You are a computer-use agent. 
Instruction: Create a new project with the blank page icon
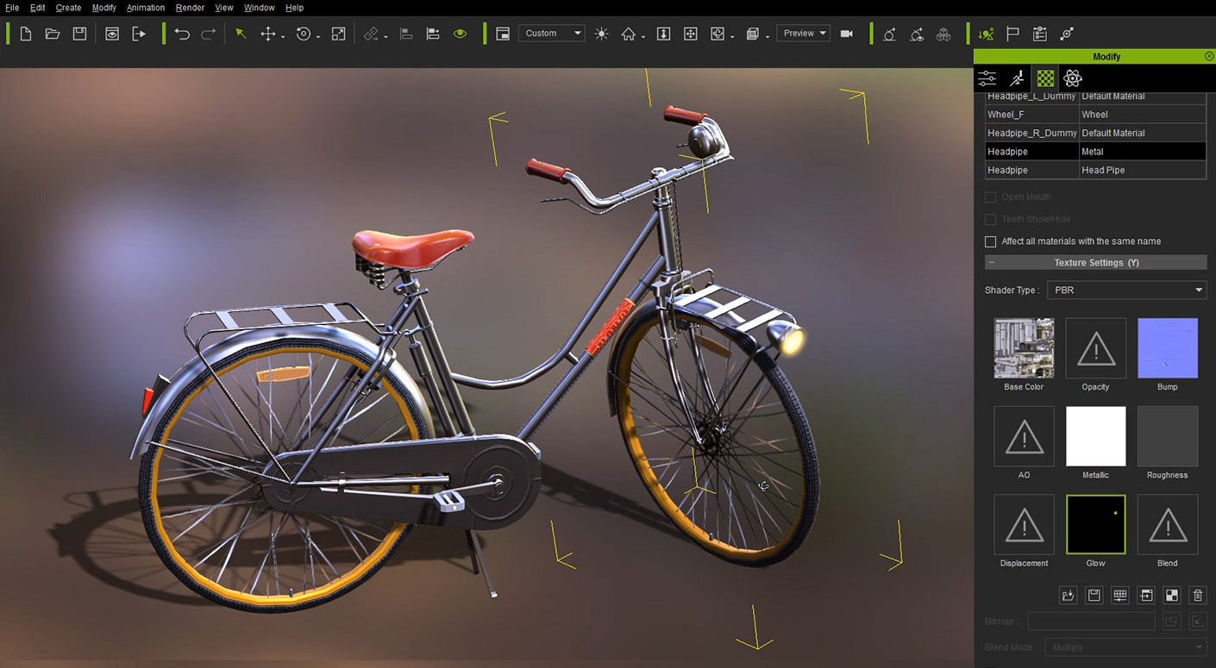point(26,34)
